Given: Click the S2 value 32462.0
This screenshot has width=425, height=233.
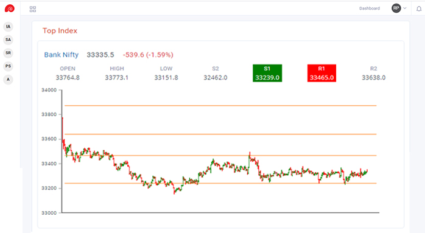Looking at the screenshot, I should click(216, 78).
